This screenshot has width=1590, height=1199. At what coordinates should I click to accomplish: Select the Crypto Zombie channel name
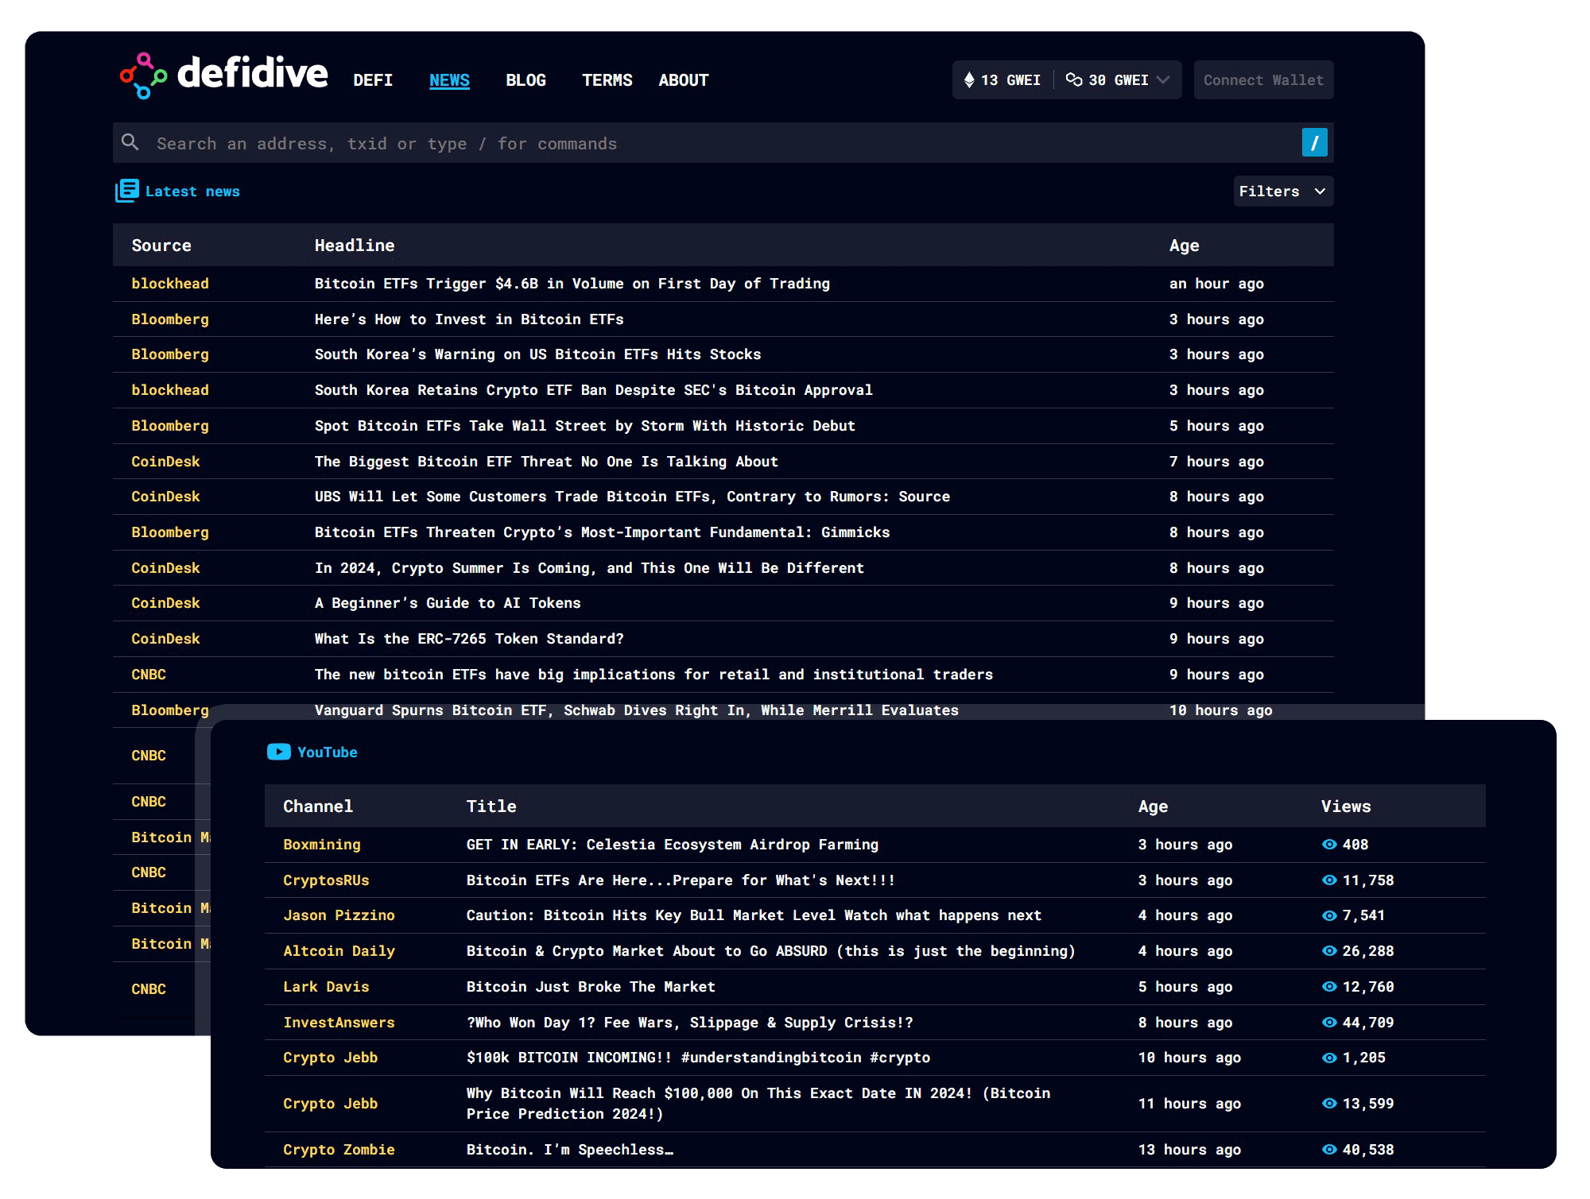339,1150
